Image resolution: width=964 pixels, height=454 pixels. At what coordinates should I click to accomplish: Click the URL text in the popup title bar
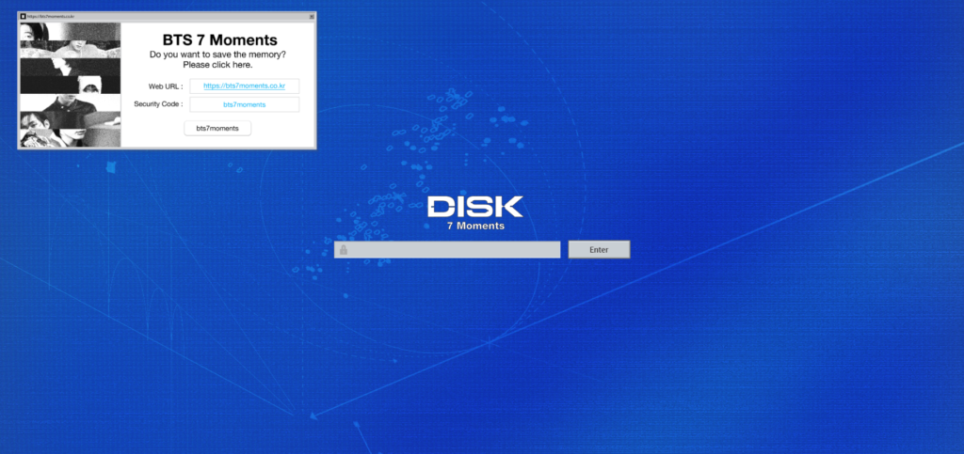51,17
